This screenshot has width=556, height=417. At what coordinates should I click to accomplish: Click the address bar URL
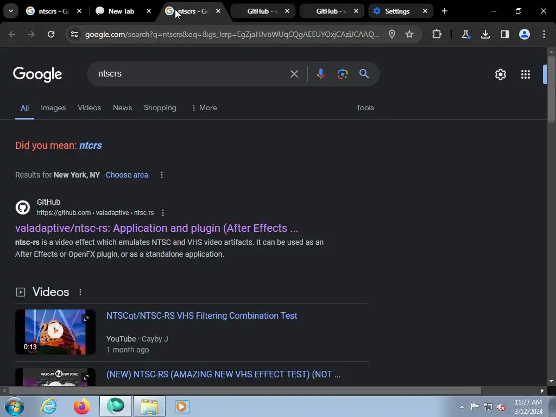pyautogui.click(x=232, y=34)
